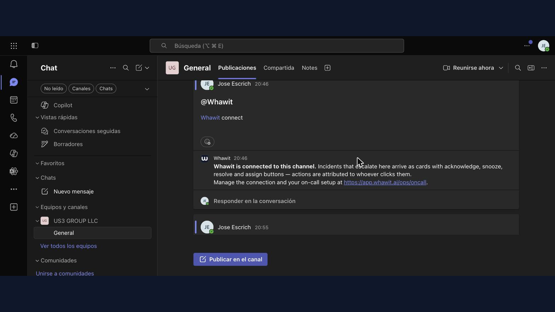This screenshot has height=312, width=555.
Task: Open settings and more ellipsis top bar
Action: pyautogui.click(x=527, y=46)
